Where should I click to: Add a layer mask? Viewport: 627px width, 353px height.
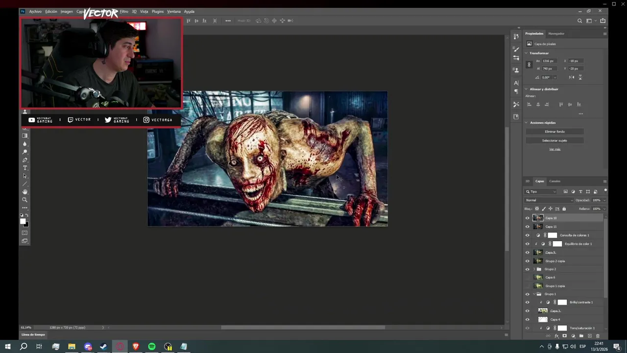point(565,336)
